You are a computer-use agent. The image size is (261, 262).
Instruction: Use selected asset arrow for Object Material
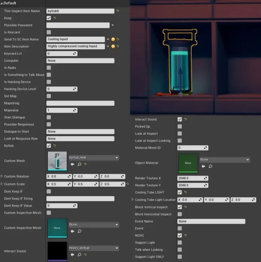(x=203, y=166)
